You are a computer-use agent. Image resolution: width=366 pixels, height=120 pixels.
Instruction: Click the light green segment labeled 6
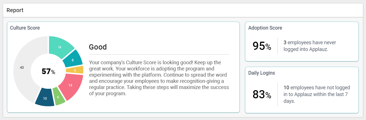click(x=59, y=96)
